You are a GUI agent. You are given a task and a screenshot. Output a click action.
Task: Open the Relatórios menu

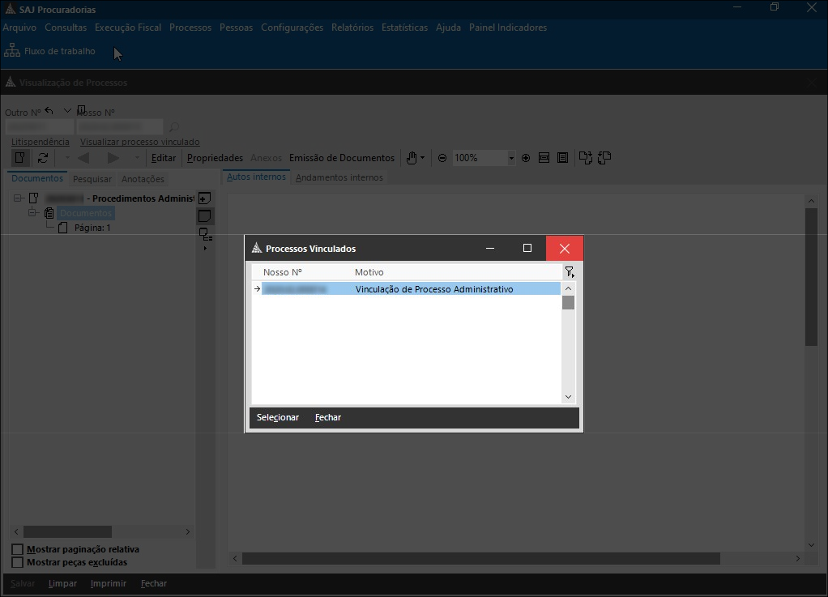pos(352,28)
